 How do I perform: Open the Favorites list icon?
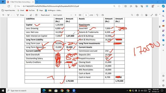131,6
